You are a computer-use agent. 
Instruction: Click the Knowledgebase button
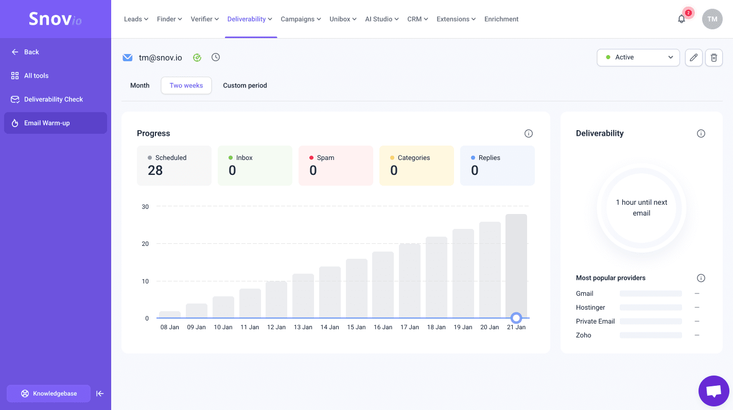click(48, 394)
